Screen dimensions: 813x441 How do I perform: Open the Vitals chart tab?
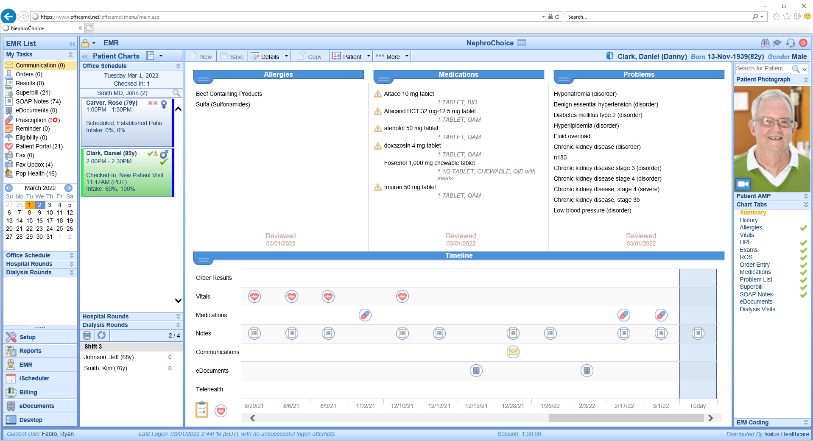pyautogui.click(x=747, y=235)
